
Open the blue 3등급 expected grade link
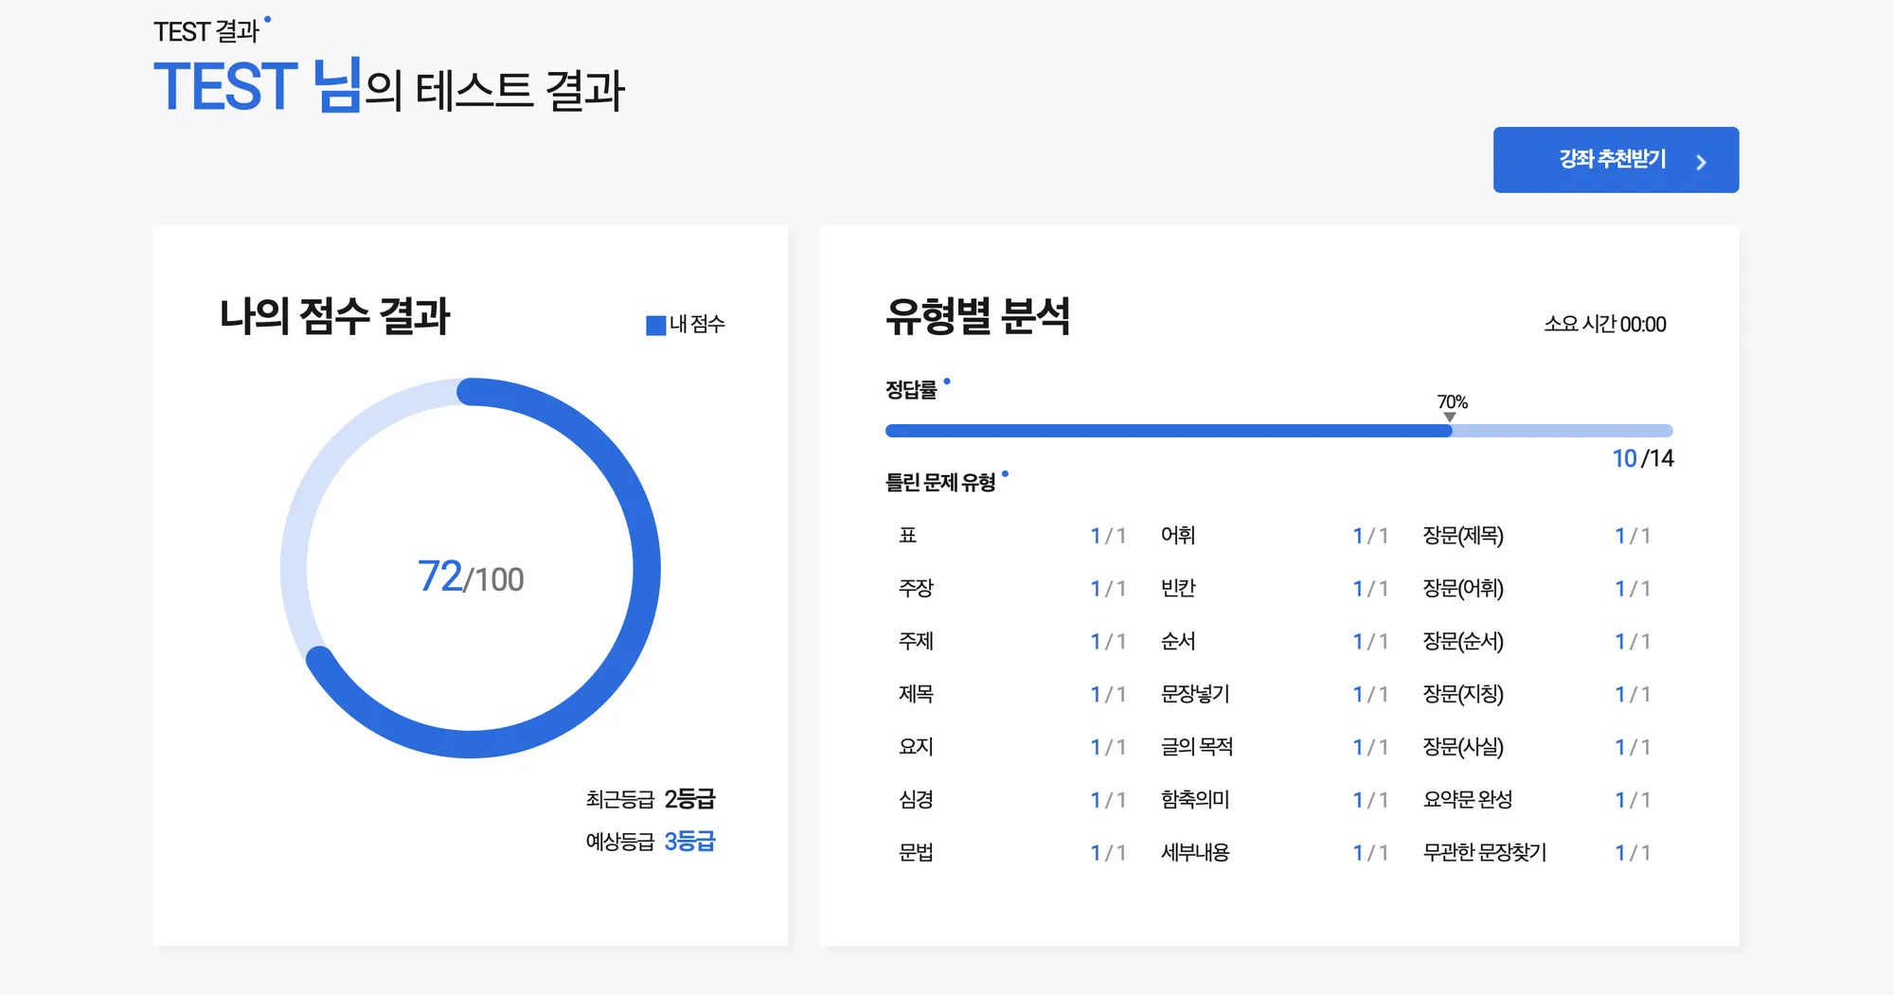(690, 841)
